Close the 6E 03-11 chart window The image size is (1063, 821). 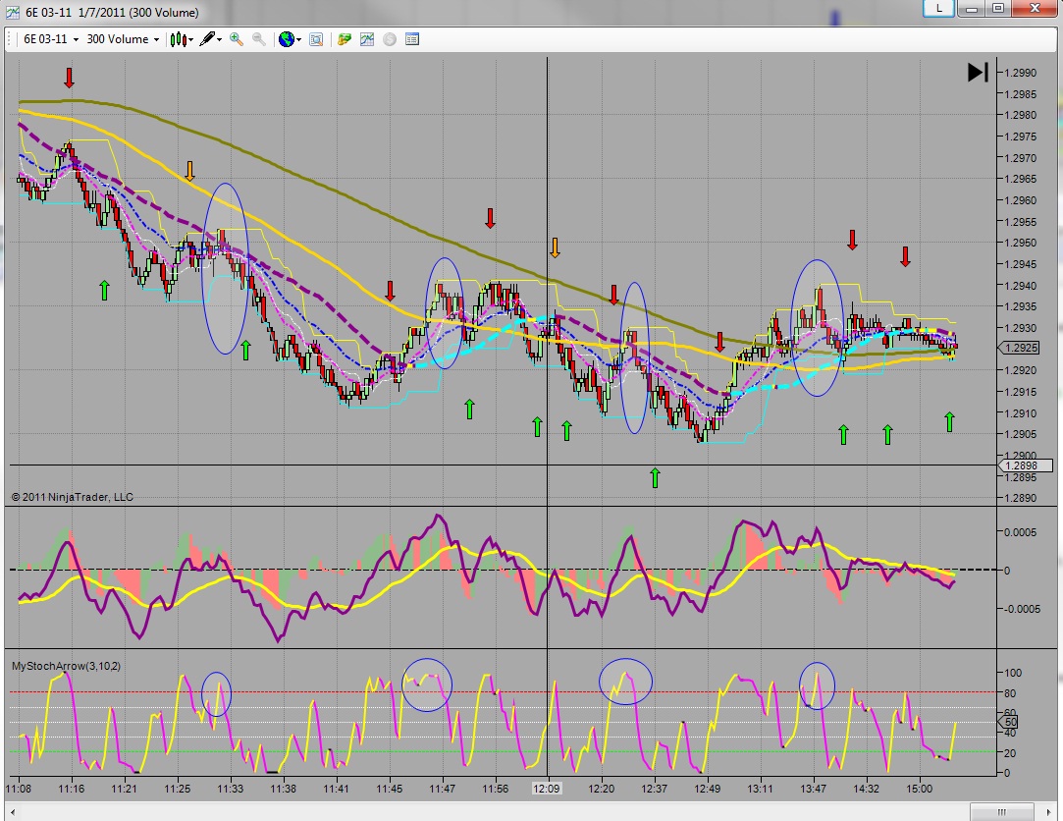[1035, 8]
